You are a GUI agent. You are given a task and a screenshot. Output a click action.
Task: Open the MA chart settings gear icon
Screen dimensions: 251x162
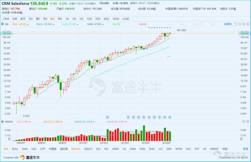pyautogui.click(x=248, y=24)
